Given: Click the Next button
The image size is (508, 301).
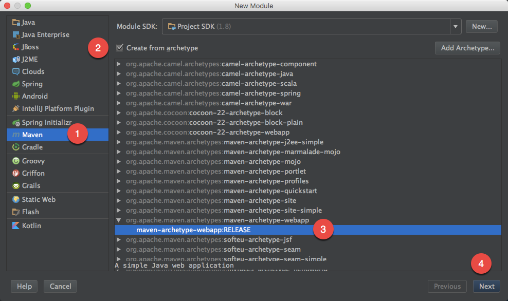Looking at the screenshot, I should click(x=486, y=287).
